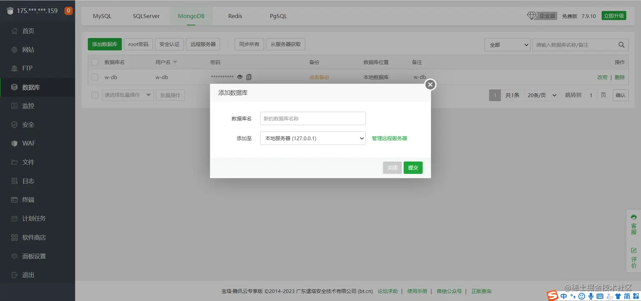Click the 中 Chinese input mode indicator

point(564,296)
